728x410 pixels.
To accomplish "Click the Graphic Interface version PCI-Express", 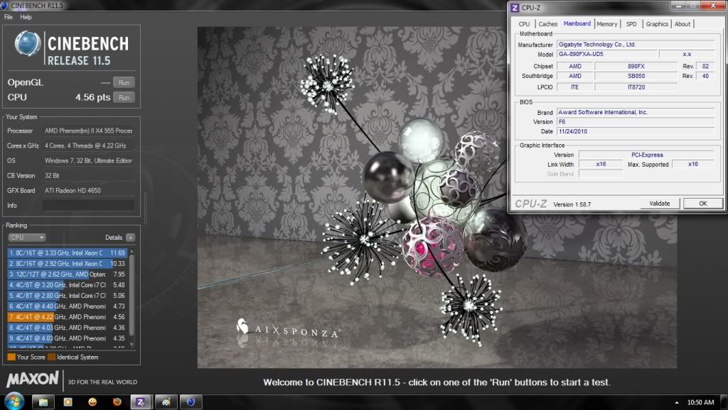I will (647, 155).
